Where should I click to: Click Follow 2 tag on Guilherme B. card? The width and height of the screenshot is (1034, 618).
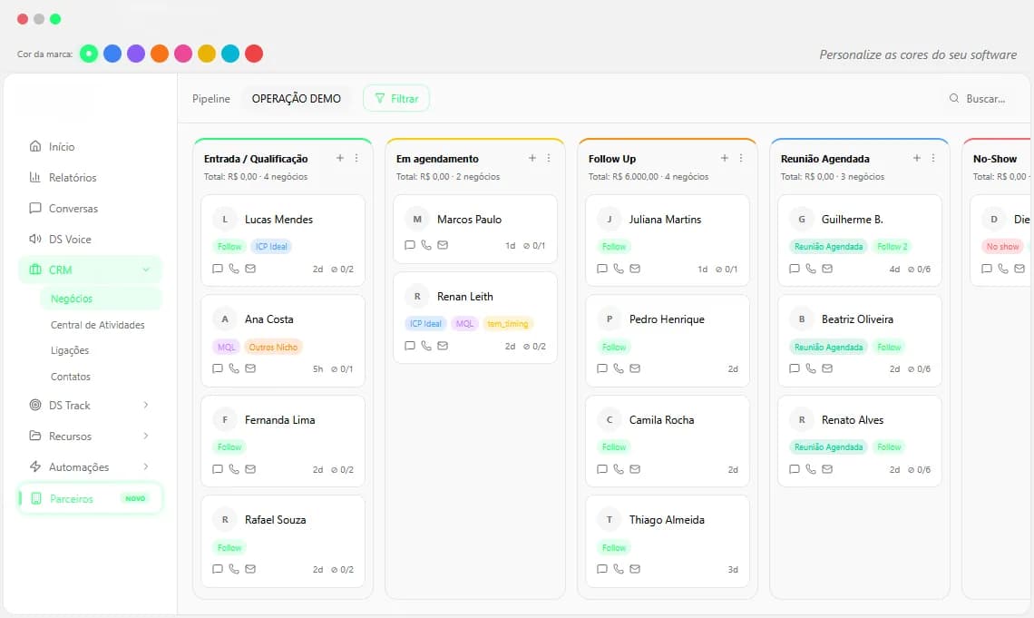pos(893,247)
